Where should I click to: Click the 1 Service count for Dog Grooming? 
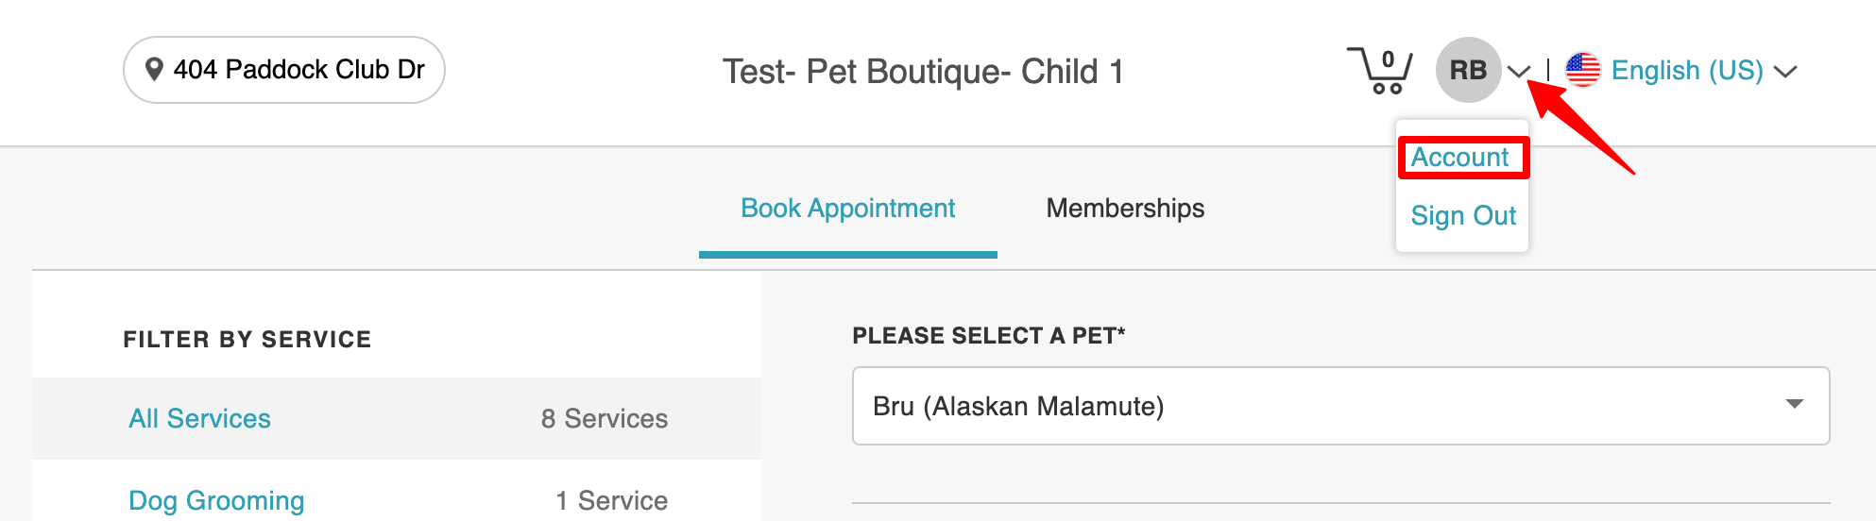click(x=611, y=500)
